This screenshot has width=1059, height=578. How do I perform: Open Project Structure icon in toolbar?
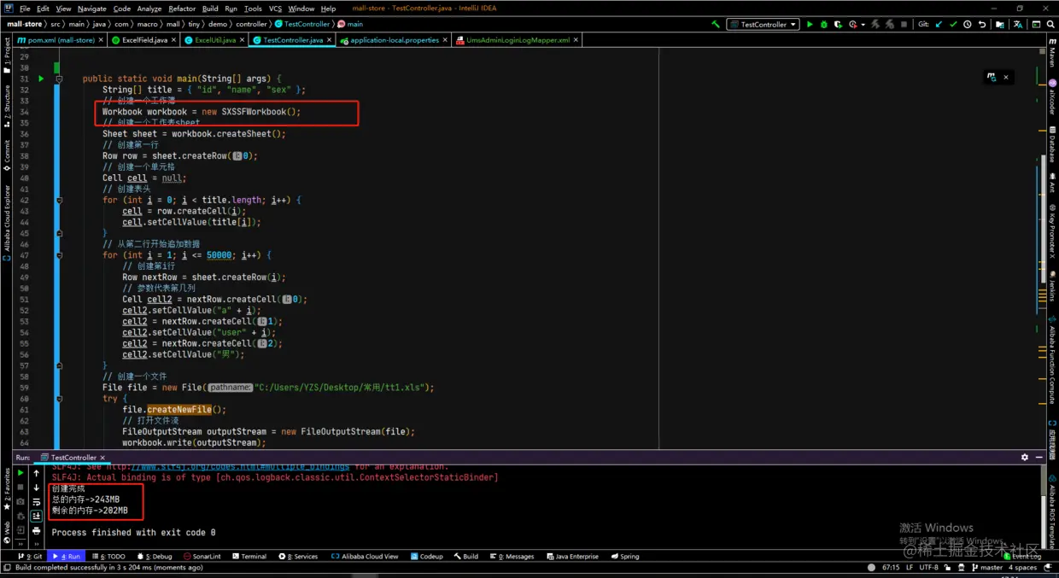tap(1000, 24)
